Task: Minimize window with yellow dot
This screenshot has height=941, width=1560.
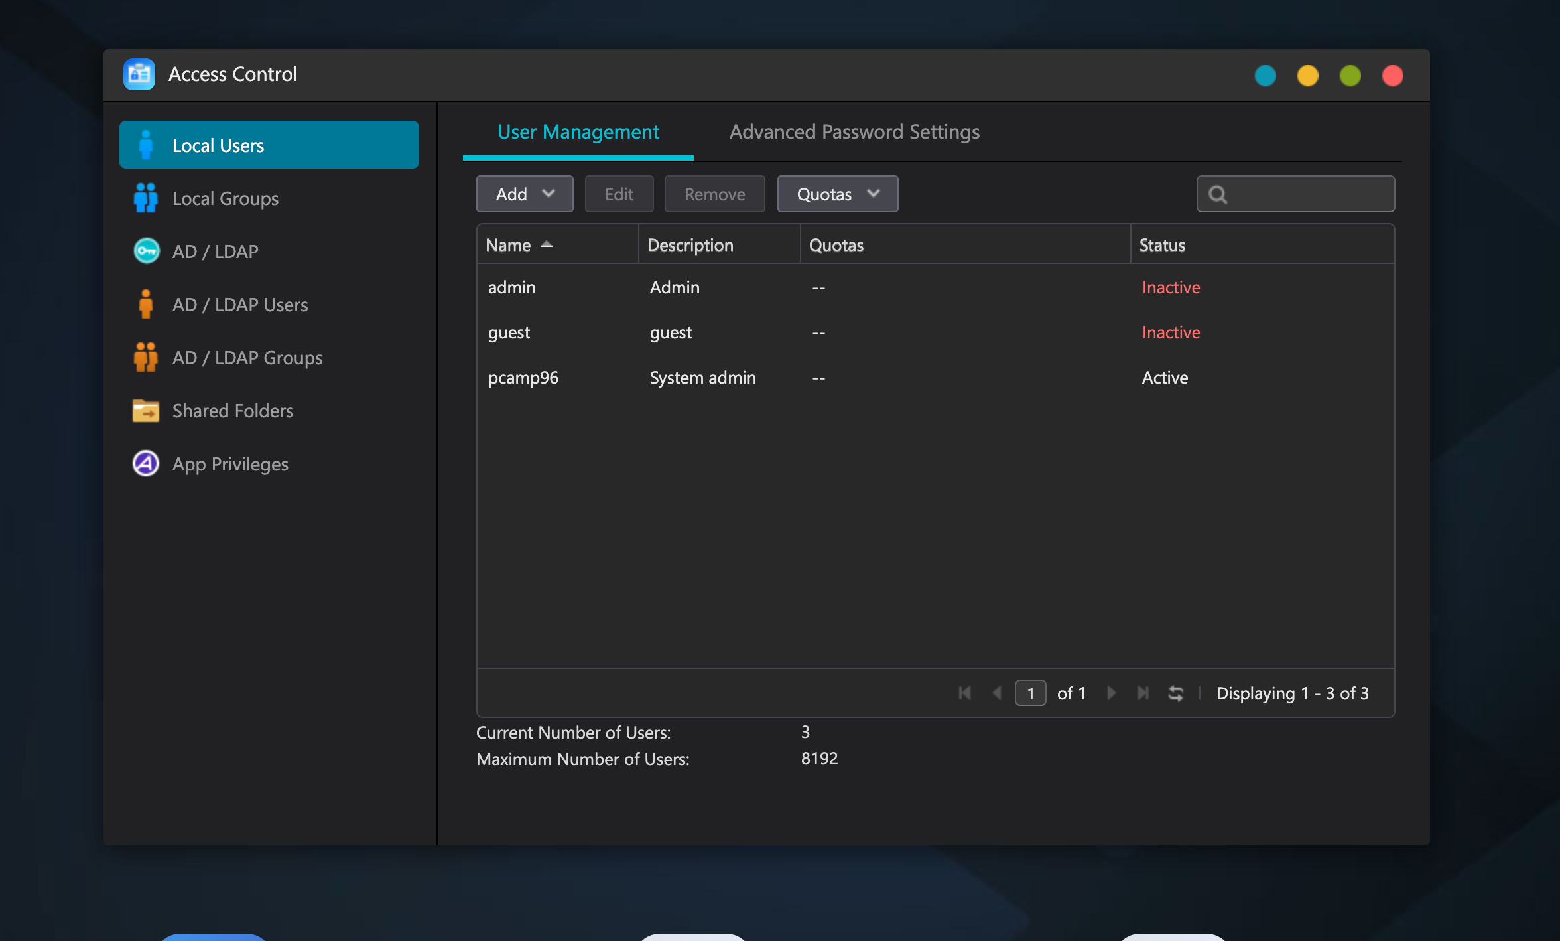Action: [x=1308, y=76]
